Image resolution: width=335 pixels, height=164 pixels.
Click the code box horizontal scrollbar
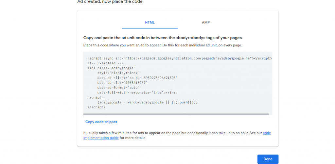(176, 114)
